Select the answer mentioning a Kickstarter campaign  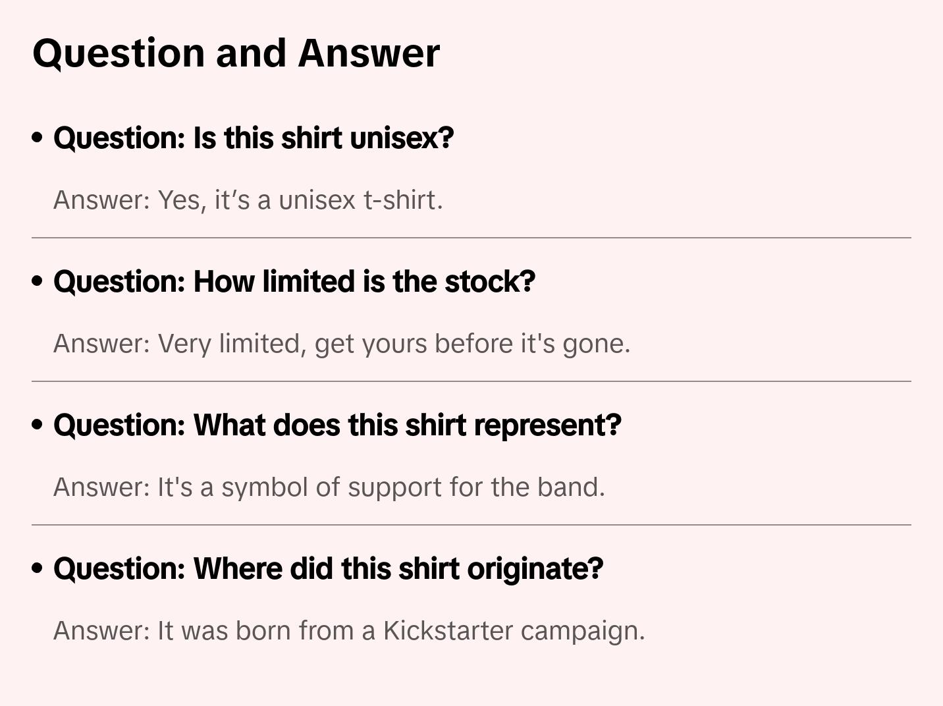349,631
